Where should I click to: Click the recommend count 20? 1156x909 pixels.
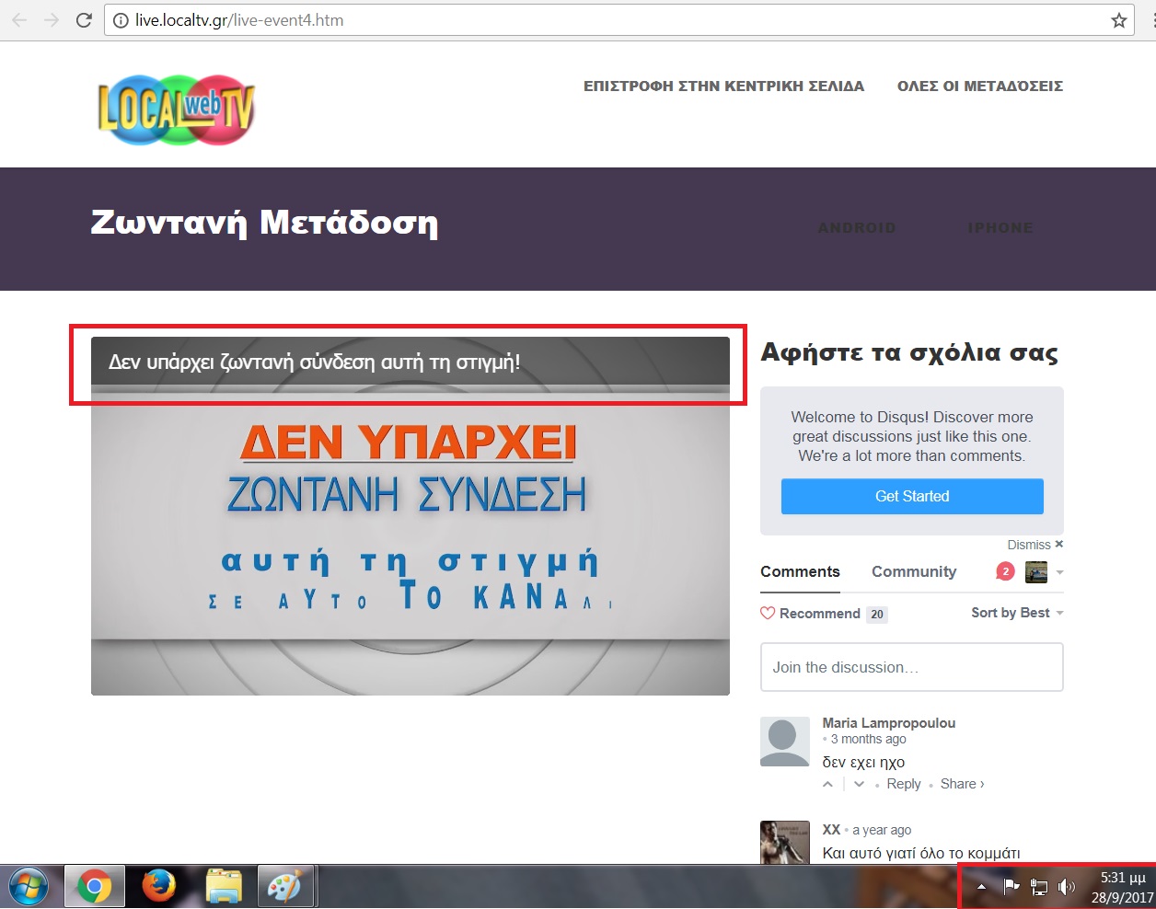[877, 614]
